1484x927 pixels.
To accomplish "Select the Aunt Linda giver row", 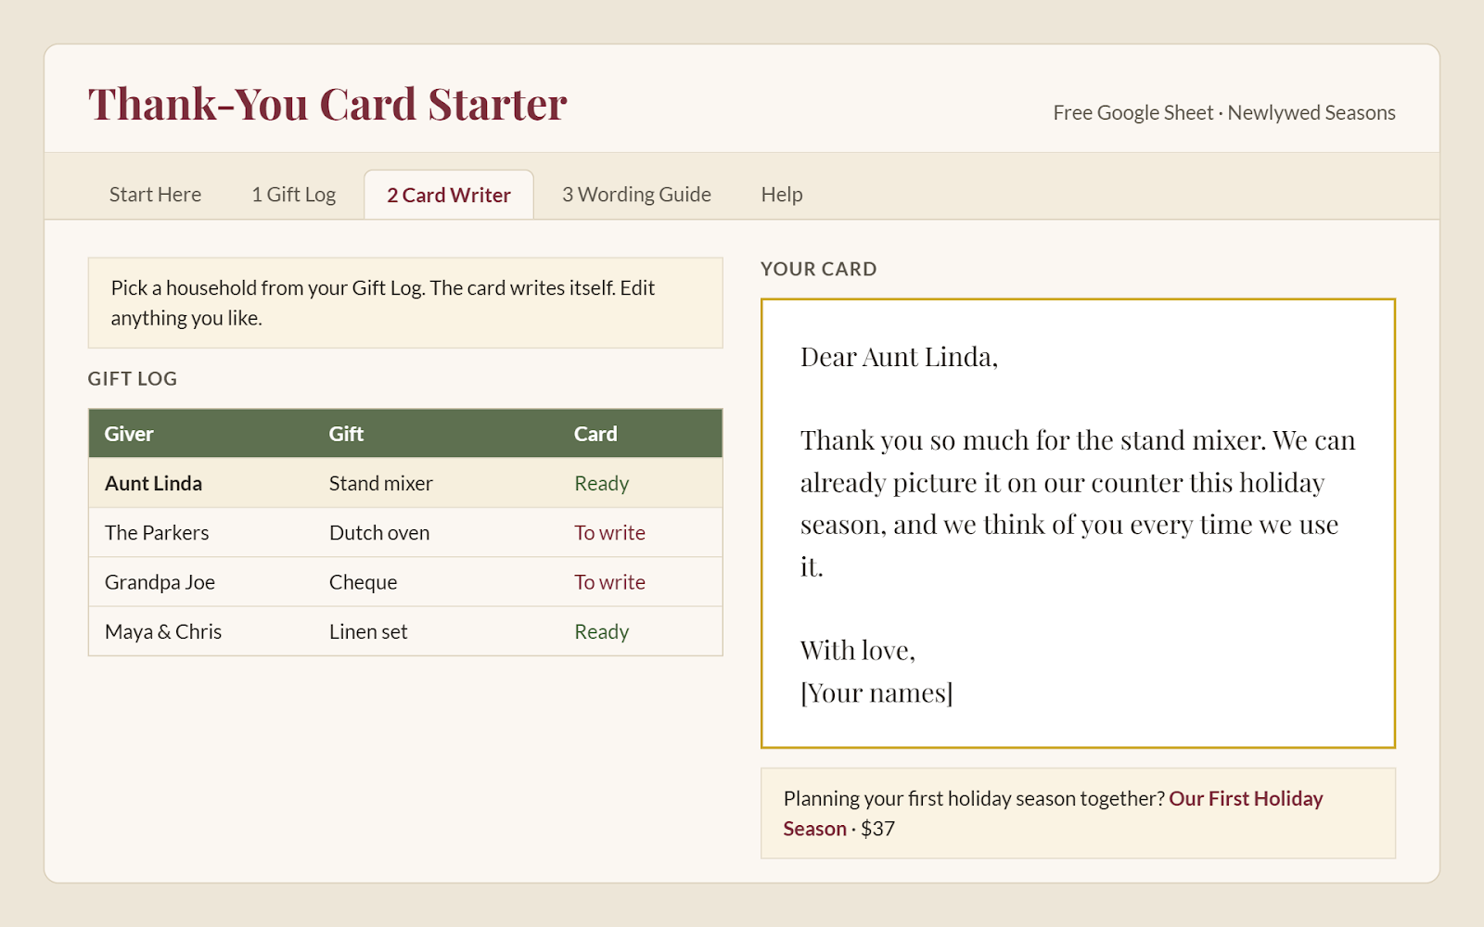I will point(405,483).
